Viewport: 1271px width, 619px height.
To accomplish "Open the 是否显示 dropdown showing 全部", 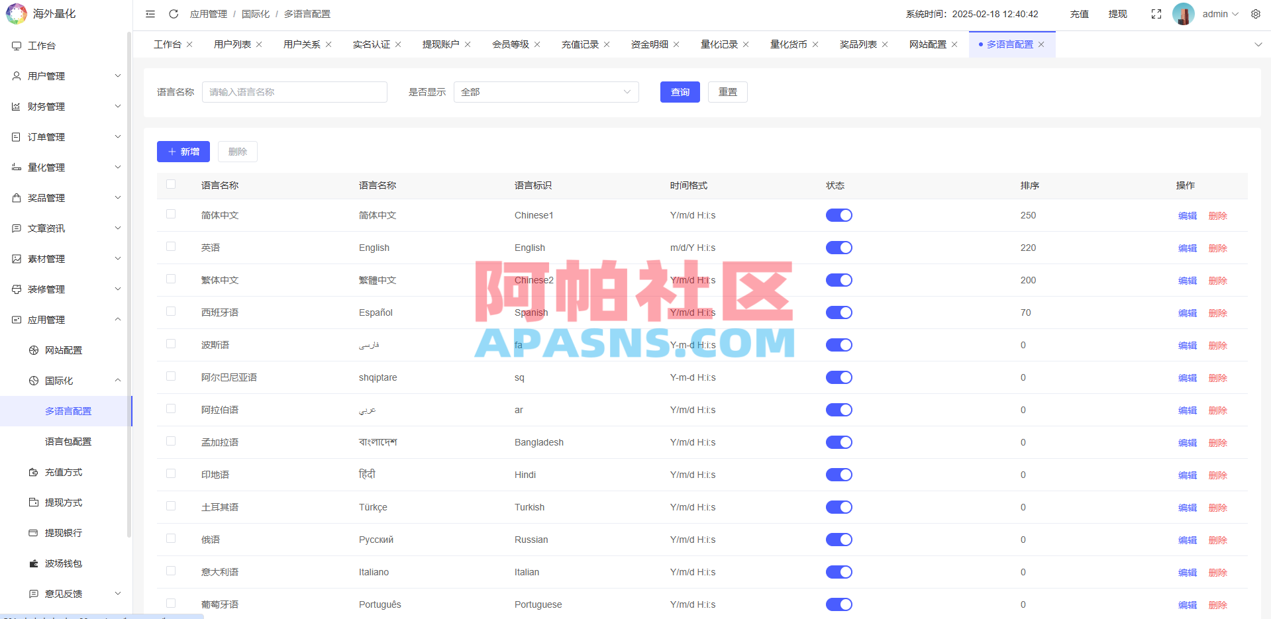I will click(545, 91).
